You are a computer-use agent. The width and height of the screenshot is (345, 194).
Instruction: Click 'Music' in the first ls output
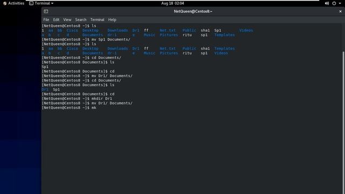(x=149, y=35)
